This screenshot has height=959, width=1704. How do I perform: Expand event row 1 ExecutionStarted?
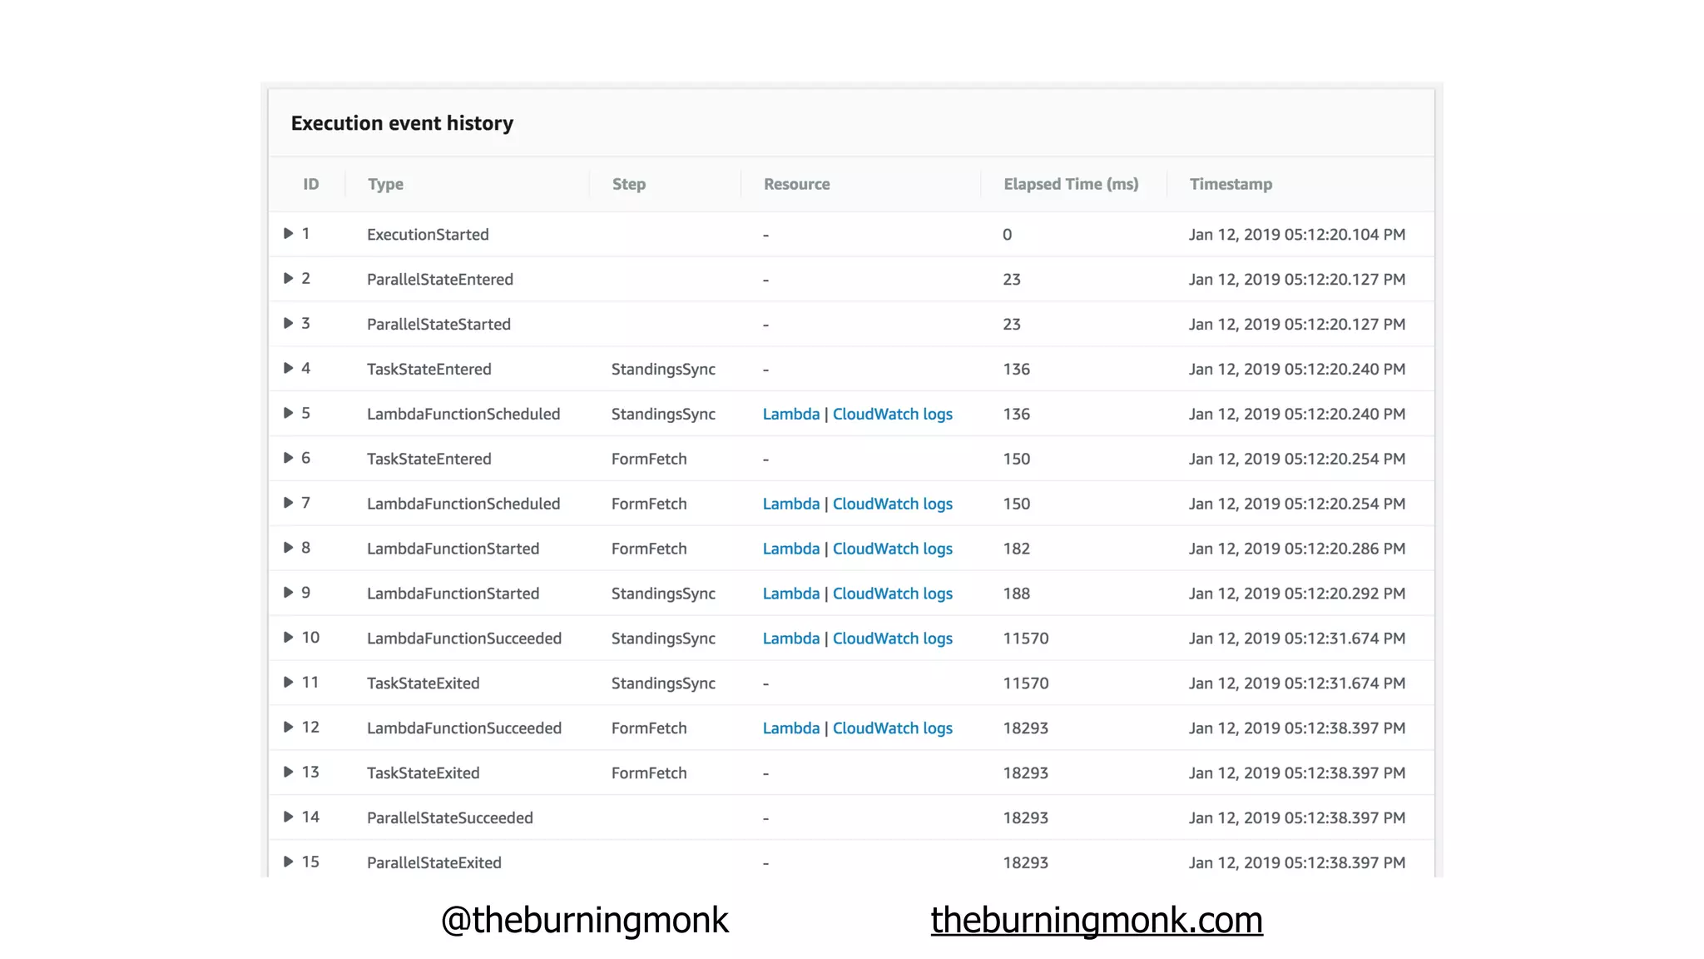(288, 234)
